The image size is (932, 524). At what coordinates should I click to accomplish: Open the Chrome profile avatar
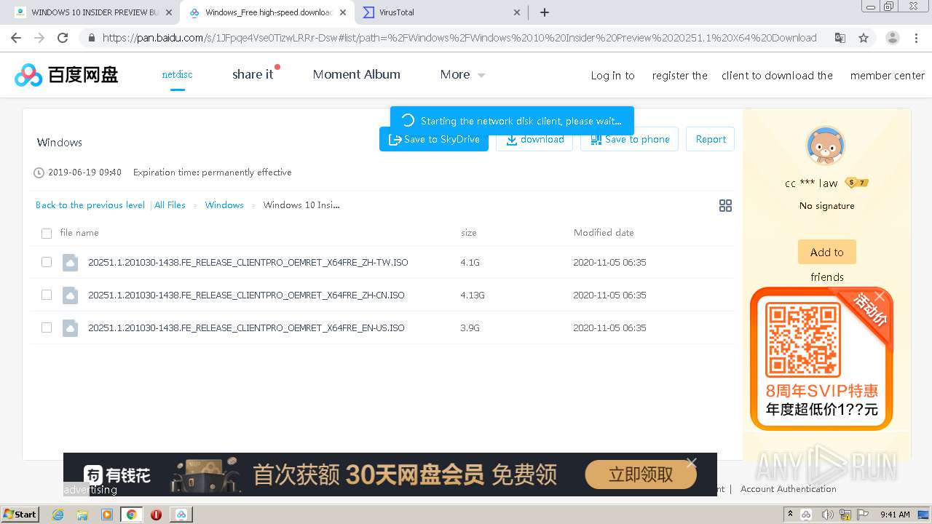[892, 38]
